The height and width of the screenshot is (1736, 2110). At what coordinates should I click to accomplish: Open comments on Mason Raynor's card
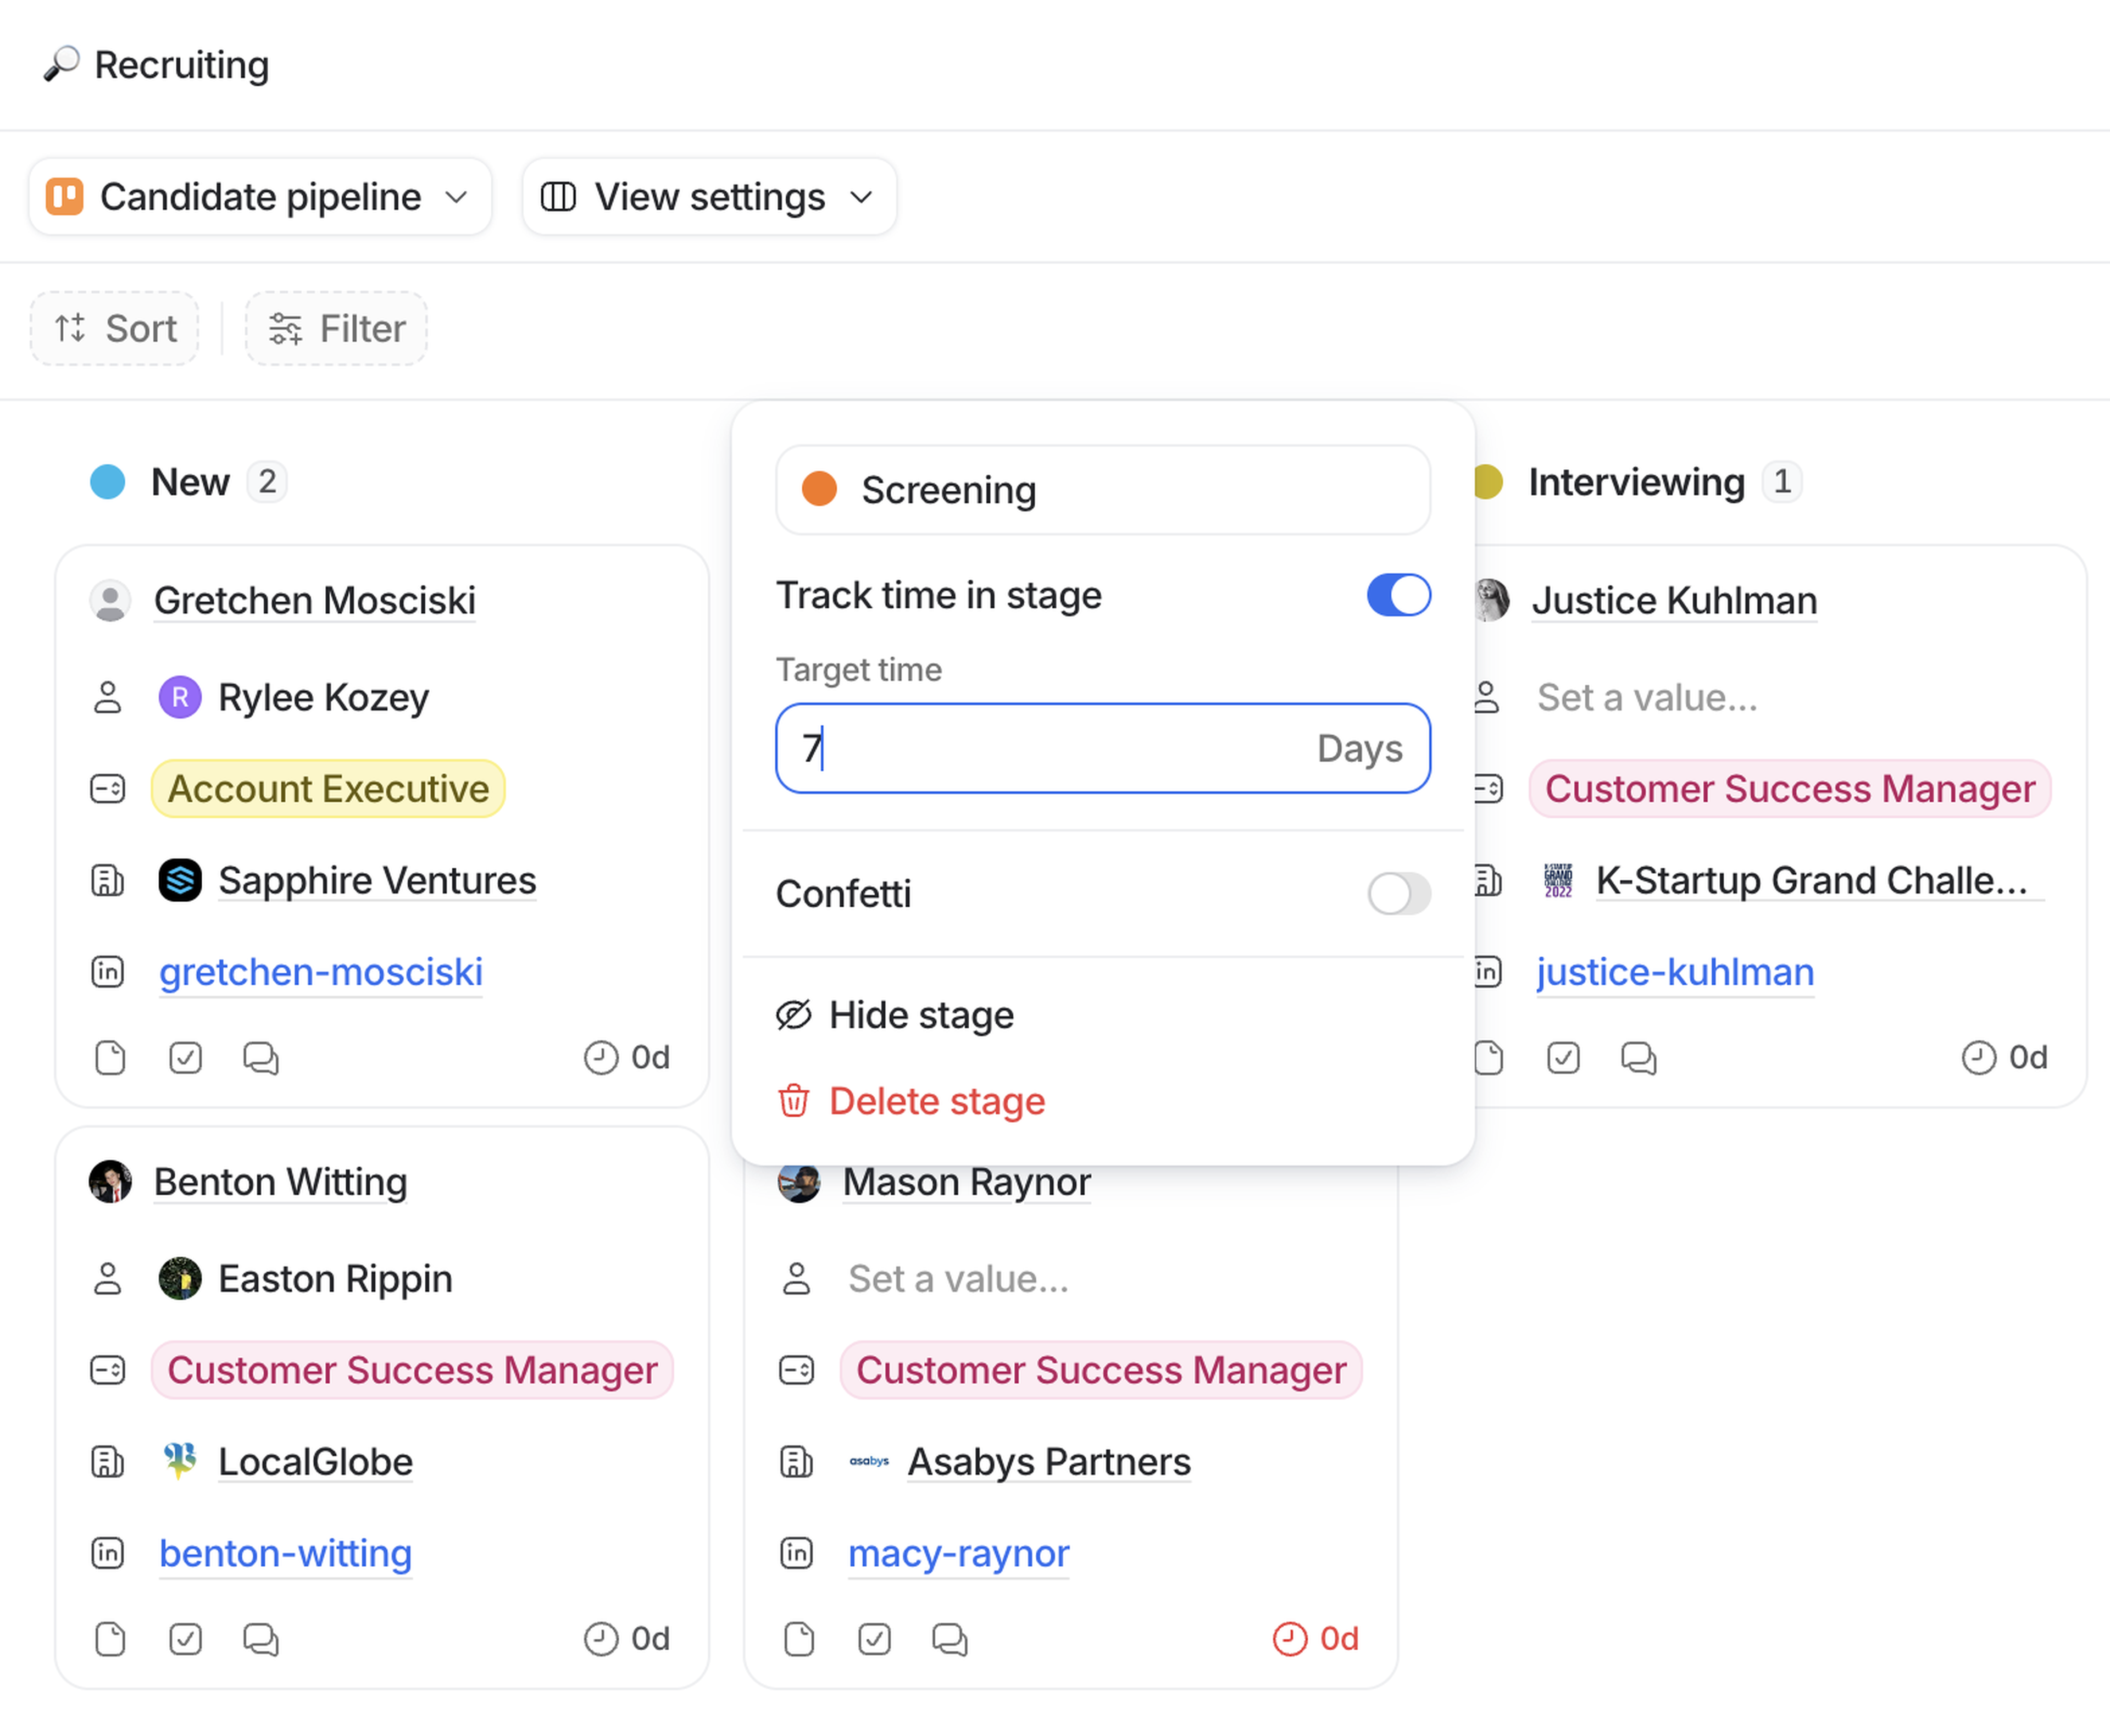[949, 1639]
